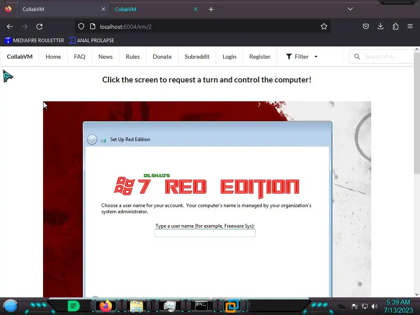Click the CollabVM cursor logo below navbar
420x315 pixels.
coord(8,76)
